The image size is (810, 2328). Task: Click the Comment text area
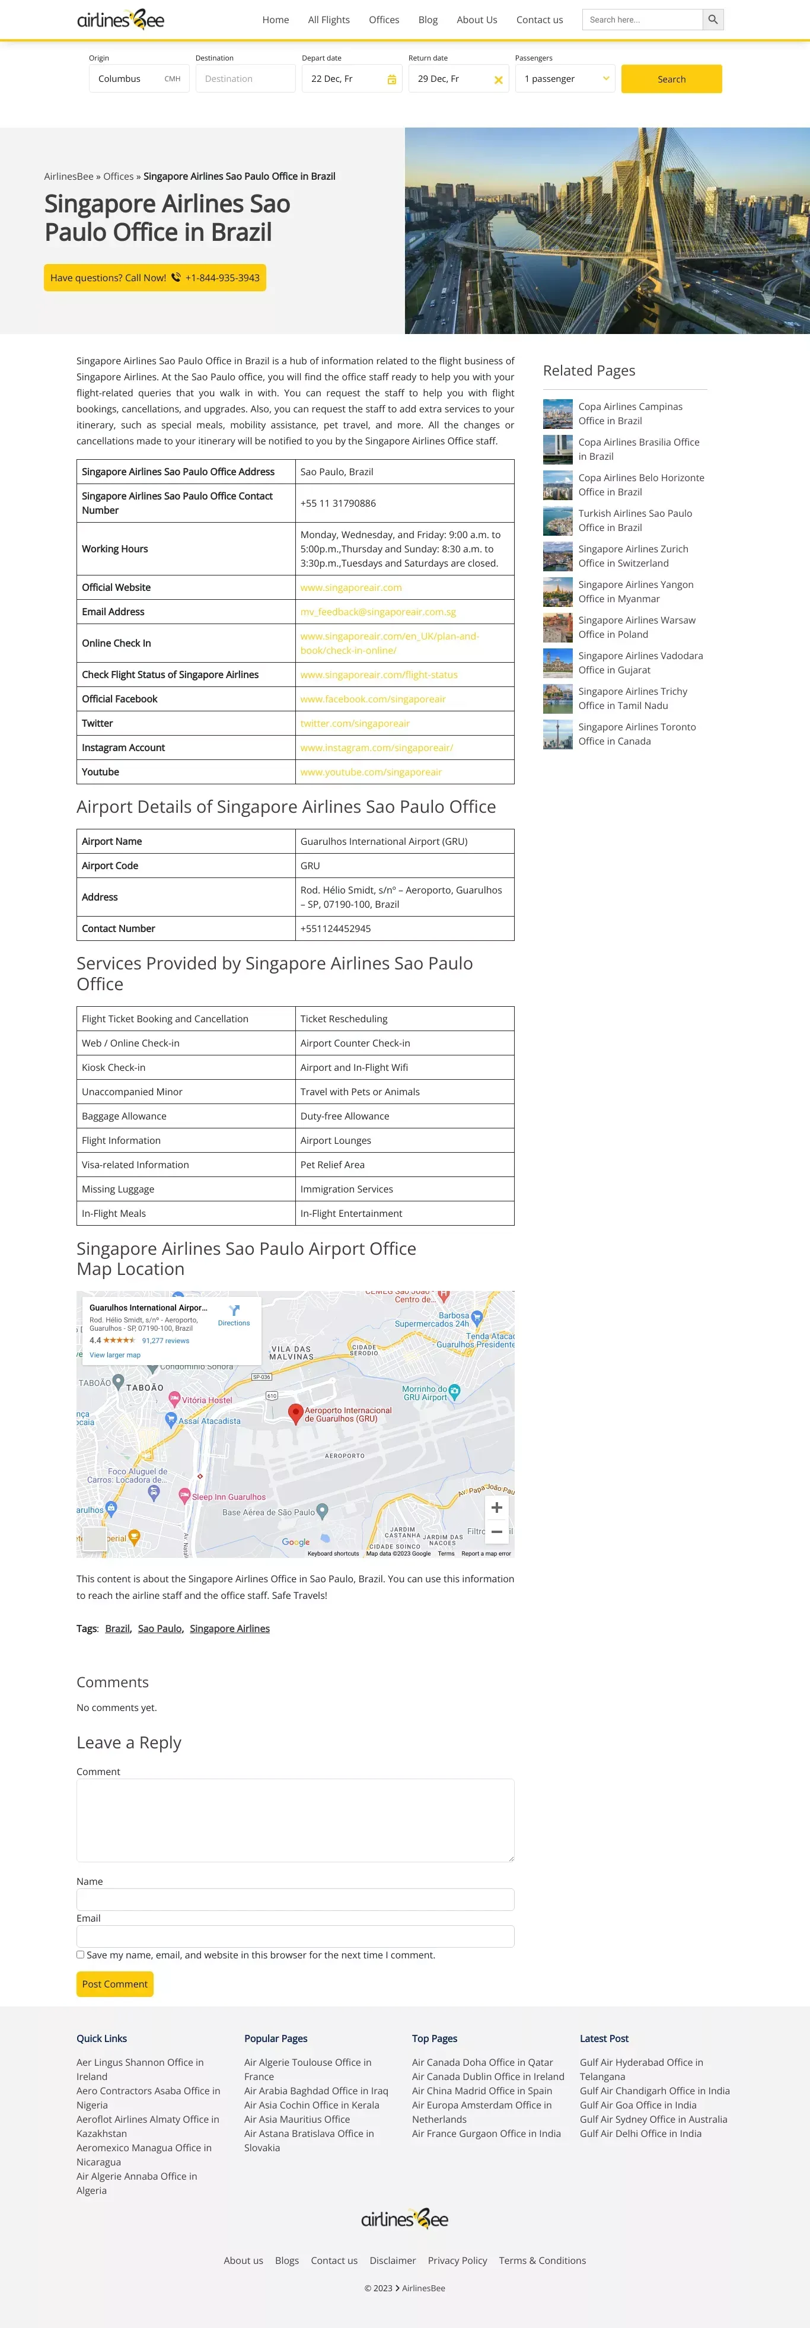coord(295,1820)
